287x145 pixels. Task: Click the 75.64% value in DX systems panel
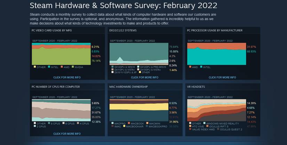click(x=174, y=47)
